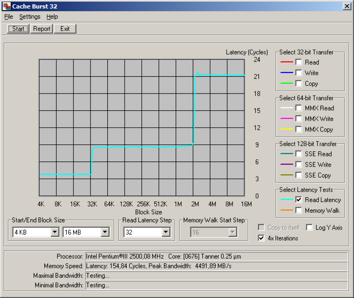Viewport: 354px width, 298px height.
Task: Click the Block Size axis label
Action: (x=148, y=212)
